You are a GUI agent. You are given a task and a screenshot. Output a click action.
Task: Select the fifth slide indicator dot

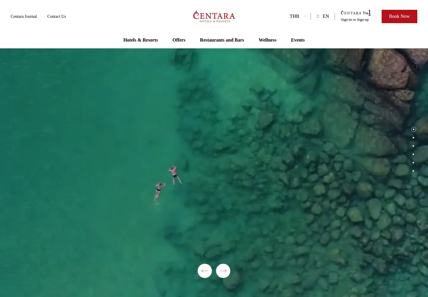(x=413, y=162)
